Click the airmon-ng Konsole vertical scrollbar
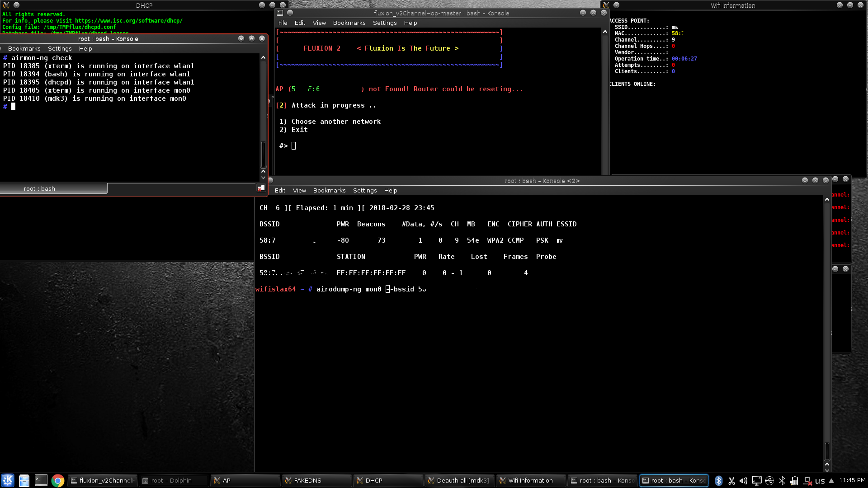The height and width of the screenshot is (488, 868). [263, 117]
